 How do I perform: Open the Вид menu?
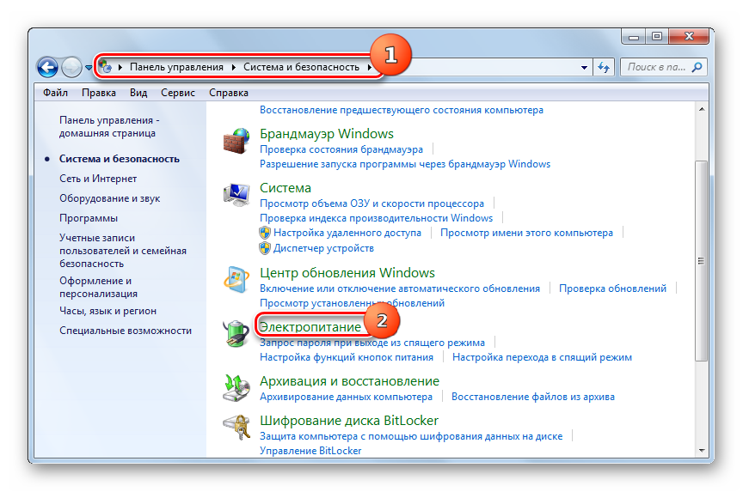click(x=138, y=93)
